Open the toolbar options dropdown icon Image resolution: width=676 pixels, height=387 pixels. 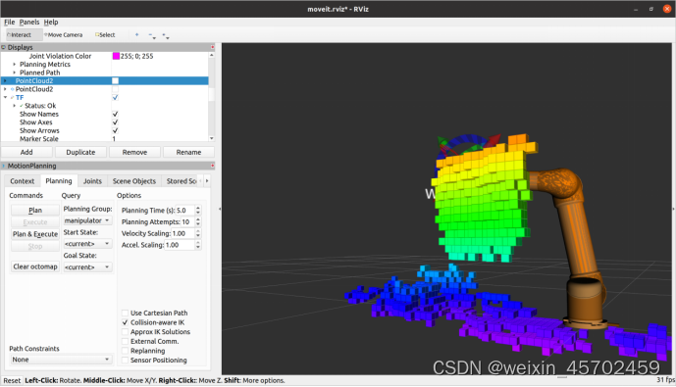coord(166,35)
